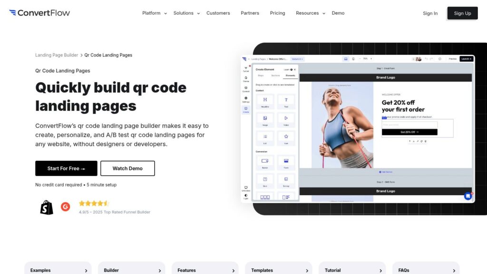Click the Start For Free button
Viewport: 487px width, 274px height.
[66, 168]
